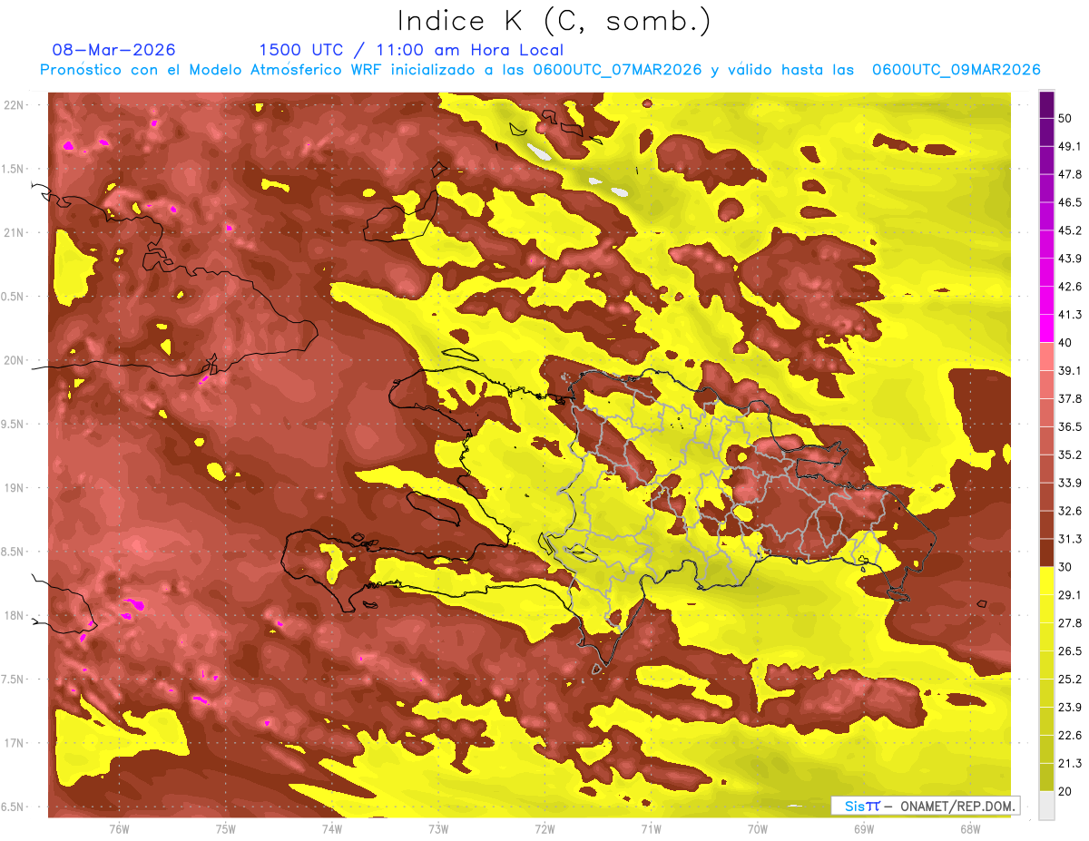
Task: Click the legend value '25.2'
Action: pos(1069,679)
